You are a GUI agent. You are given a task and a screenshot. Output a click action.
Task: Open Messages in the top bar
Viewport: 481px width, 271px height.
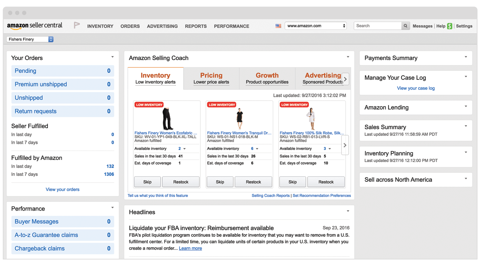(422, 26)
